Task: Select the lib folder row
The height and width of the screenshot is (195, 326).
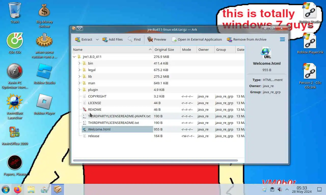Action: 158,76
